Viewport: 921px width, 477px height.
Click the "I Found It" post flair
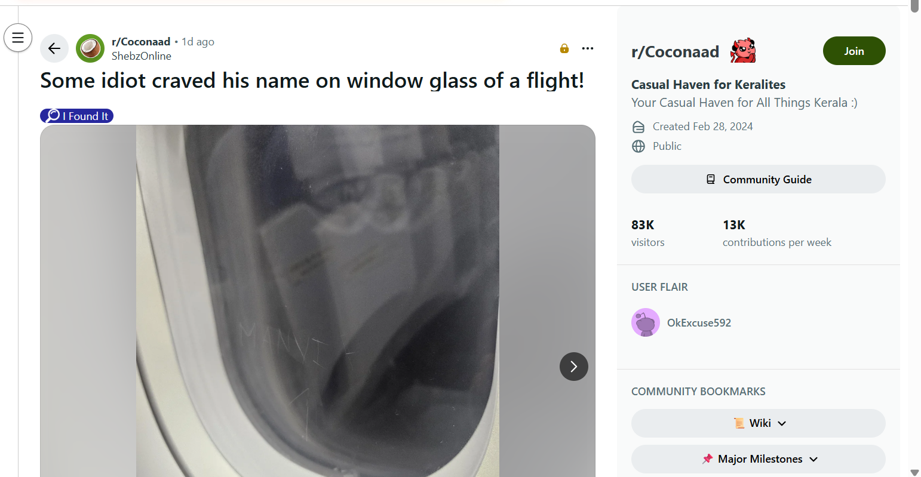pos(77,116)
